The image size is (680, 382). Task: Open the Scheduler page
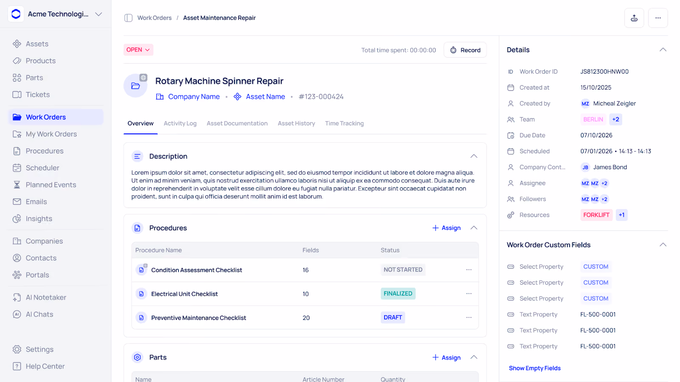click(56, 168)
